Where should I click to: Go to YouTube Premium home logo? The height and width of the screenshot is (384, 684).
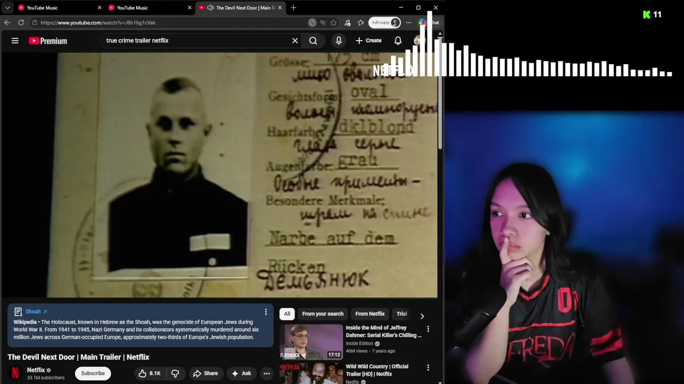48,41
